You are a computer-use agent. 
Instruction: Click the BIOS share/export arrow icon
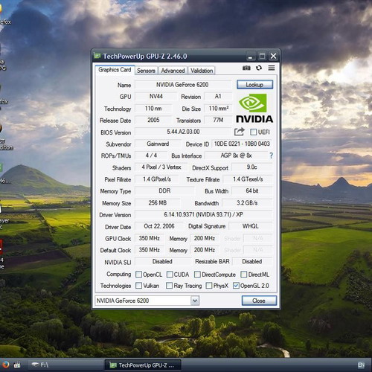click(240, 132)
